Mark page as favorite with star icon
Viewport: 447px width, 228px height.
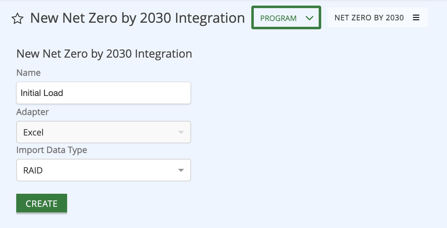click(x=17, y=19)
